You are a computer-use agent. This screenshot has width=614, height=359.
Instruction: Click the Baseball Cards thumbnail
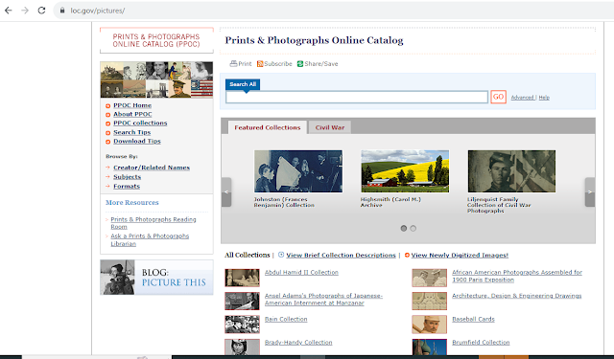point(429,325)
